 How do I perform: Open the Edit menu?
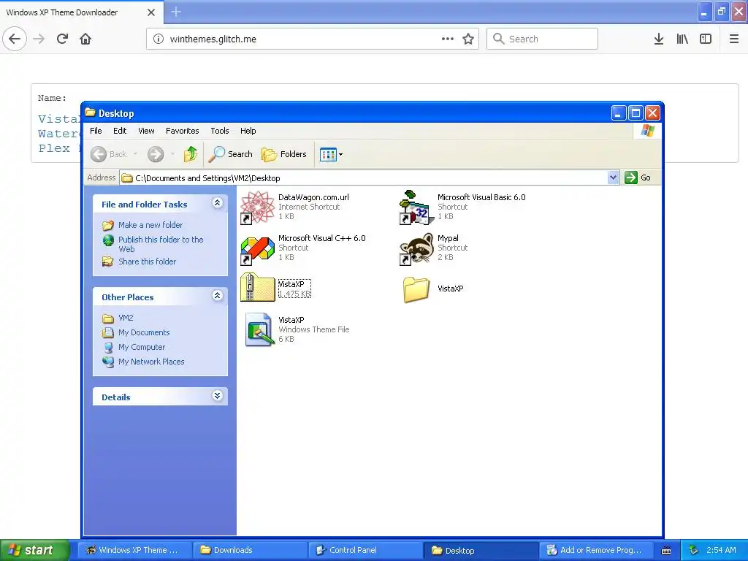pyautogui.click(x=120, y=131)
